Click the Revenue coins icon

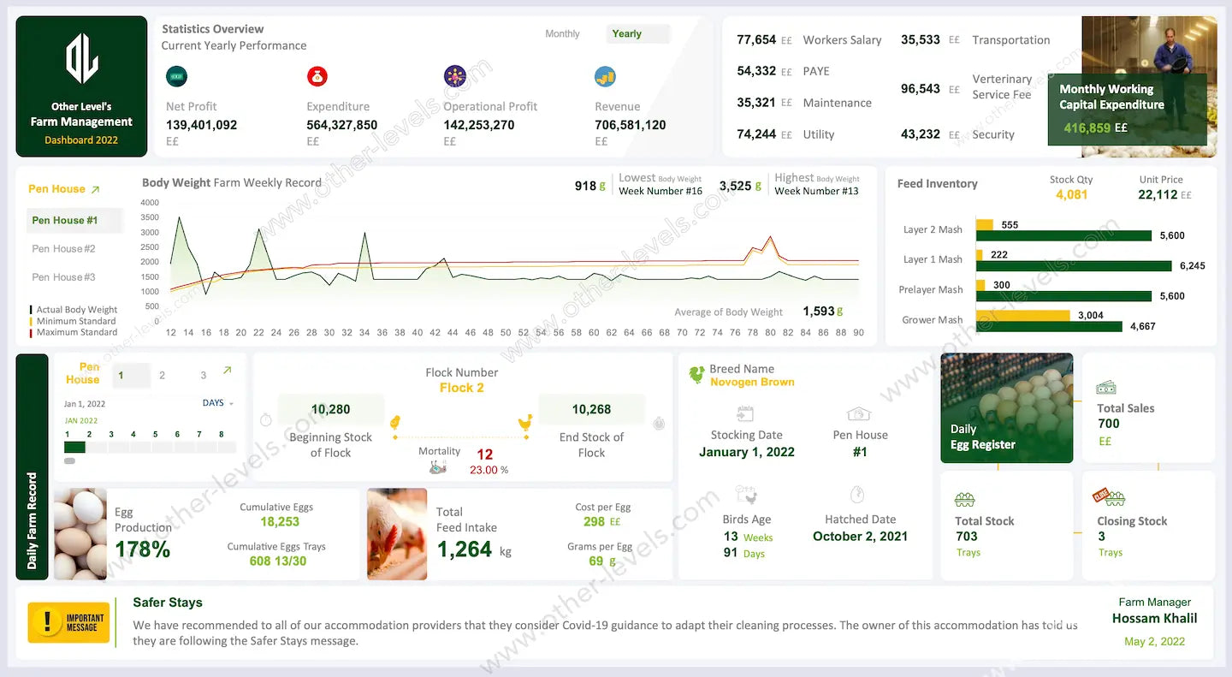click(606, 76)
